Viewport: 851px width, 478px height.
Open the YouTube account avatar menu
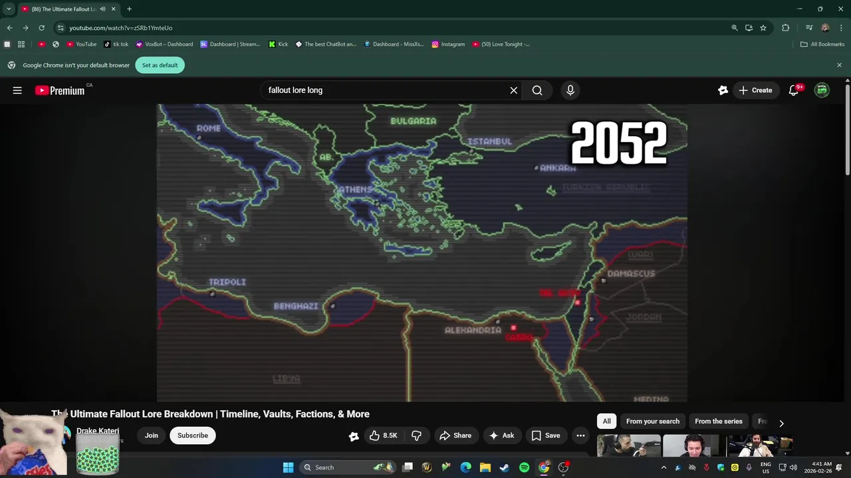pyautogui.click(x=822, y=90)
